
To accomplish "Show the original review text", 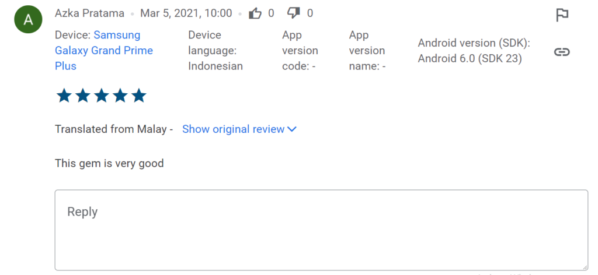I will (233, 129).
